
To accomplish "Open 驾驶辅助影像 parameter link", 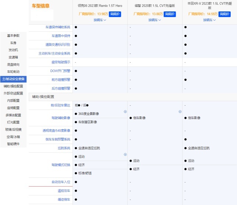I will [61, 118].
